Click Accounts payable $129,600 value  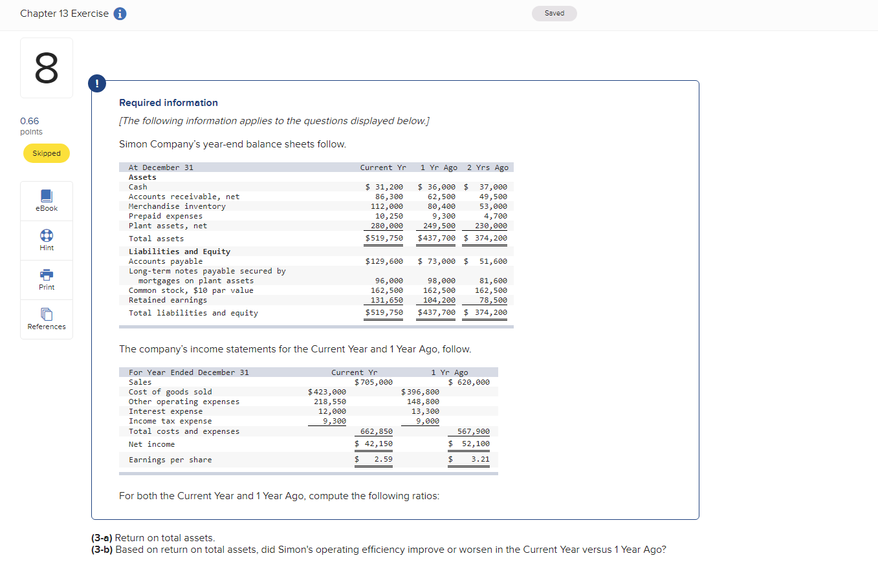coord(384,261)
